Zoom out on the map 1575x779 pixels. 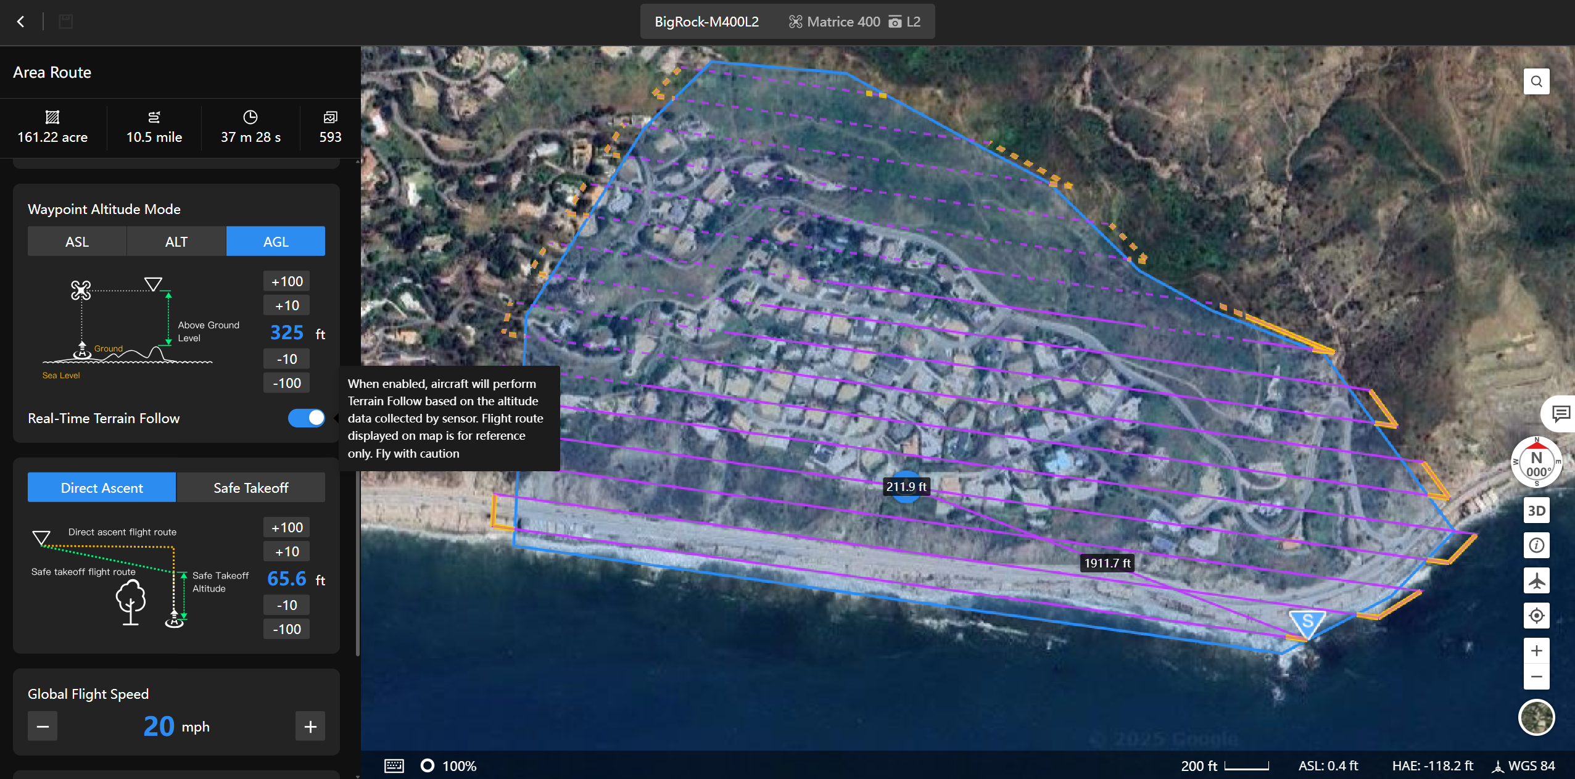(x=1536, y=677)
